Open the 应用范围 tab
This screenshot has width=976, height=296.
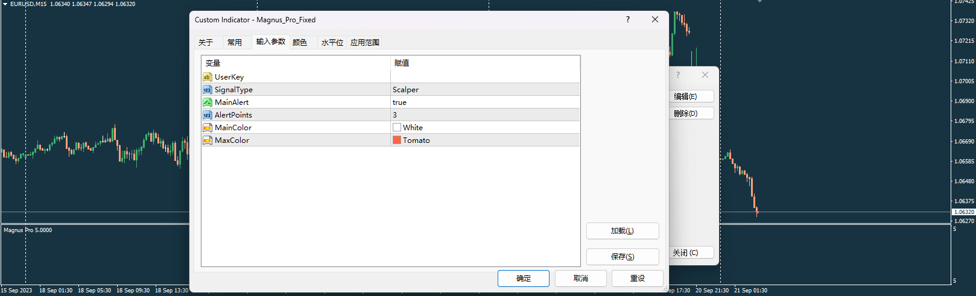(365, 43)
